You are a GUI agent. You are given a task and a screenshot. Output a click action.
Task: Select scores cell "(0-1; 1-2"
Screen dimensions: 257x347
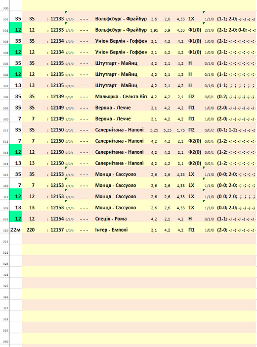pos(236,130)
